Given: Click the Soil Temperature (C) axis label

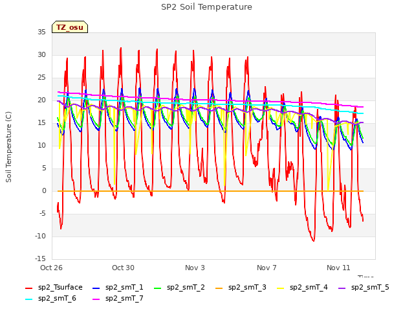Looking at the screenshot, I should click(8, 147).
